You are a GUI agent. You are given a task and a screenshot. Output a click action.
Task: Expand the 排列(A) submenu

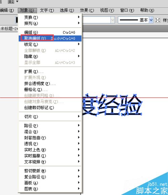[50, 23]
